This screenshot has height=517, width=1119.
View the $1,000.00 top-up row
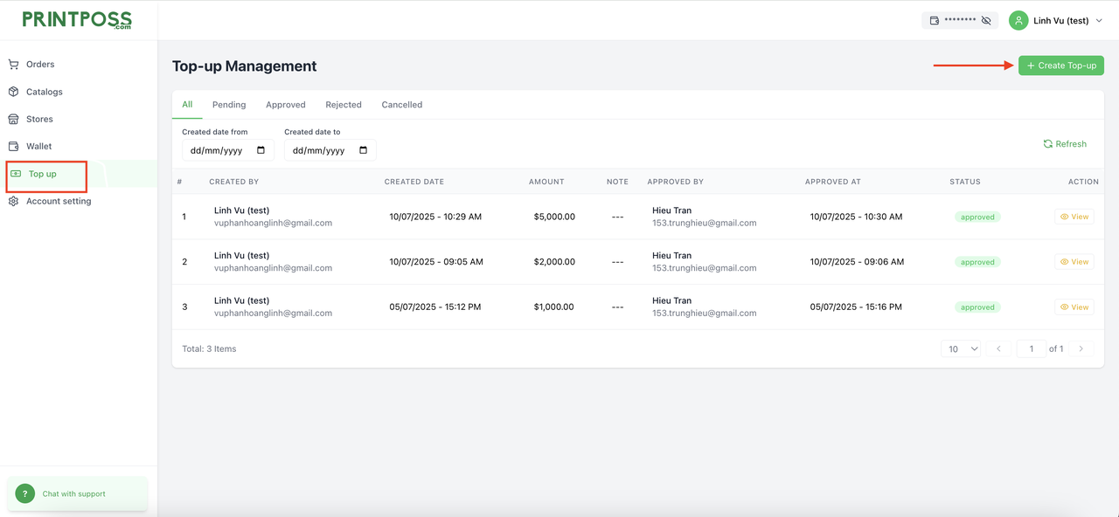click(1074, 307)
